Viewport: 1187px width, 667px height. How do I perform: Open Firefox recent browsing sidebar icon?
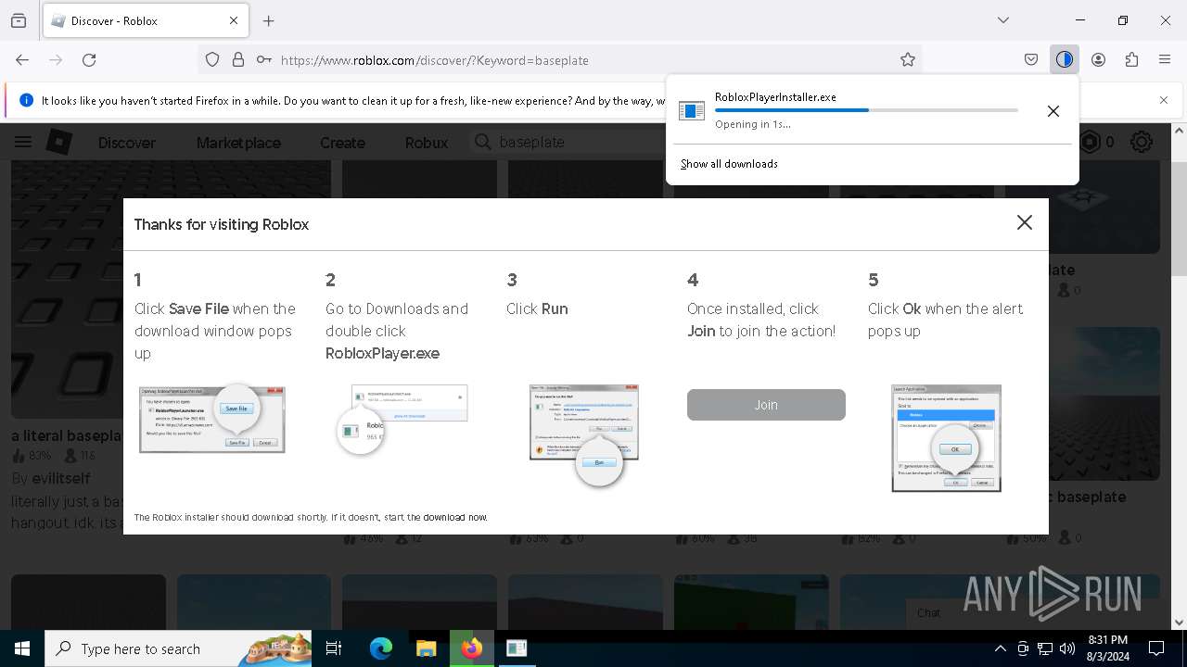[x=19, y=20]
